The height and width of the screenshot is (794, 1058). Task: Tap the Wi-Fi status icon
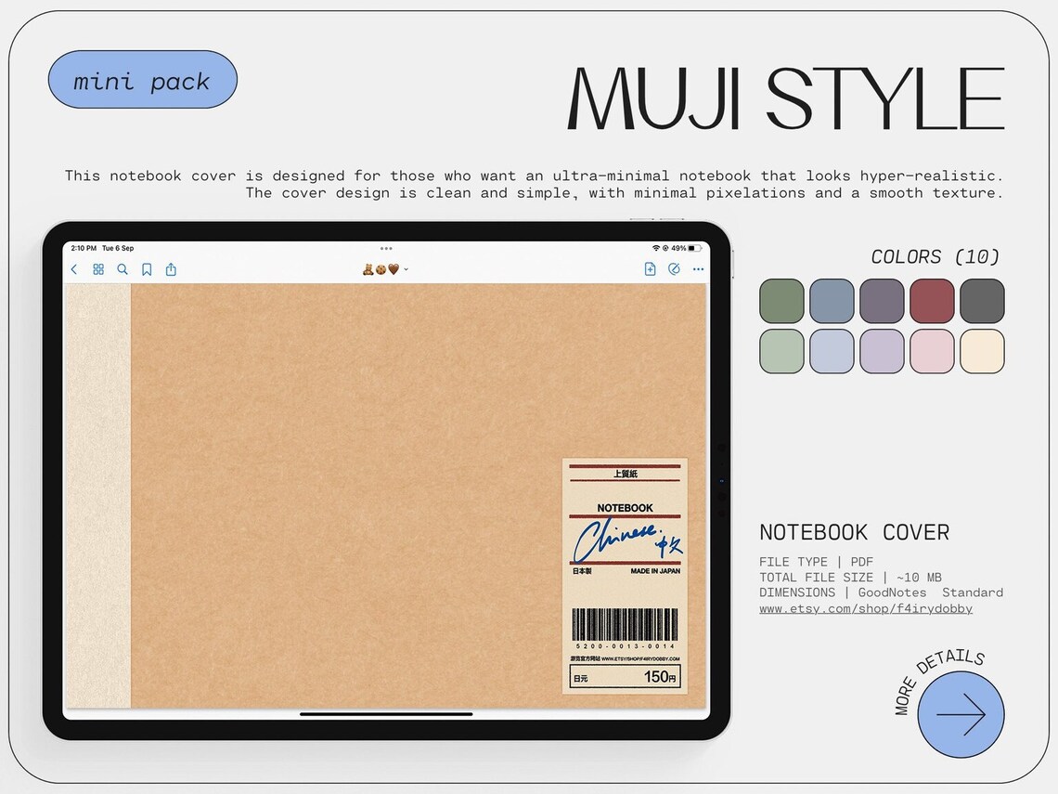657,248
